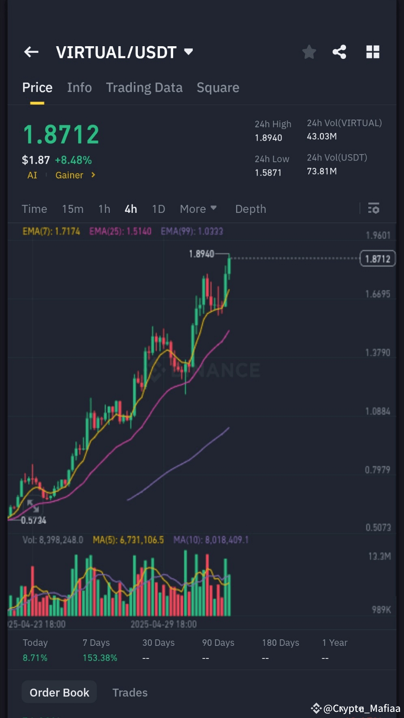Viewport: 404px width, 718px height.
Task: Click the 1.8712 current price marker on the axis
Action: click(x=378, y=259)
